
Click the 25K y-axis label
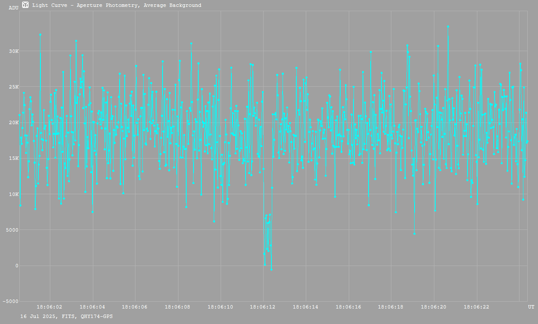coord(14,87)
